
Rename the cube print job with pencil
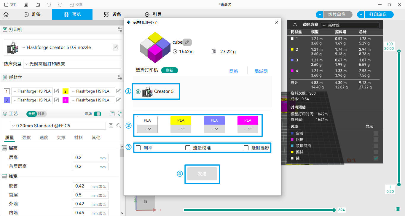(187, 42)
